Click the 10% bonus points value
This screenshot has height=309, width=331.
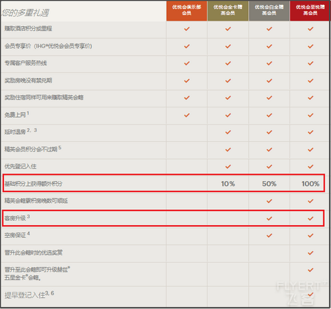(x=228, y=184)
